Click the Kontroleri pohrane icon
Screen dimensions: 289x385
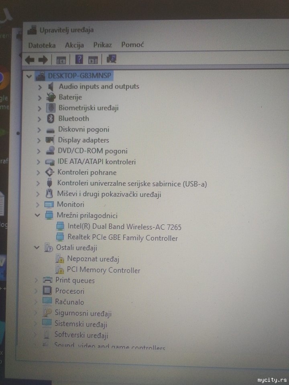tap(50, 172)
